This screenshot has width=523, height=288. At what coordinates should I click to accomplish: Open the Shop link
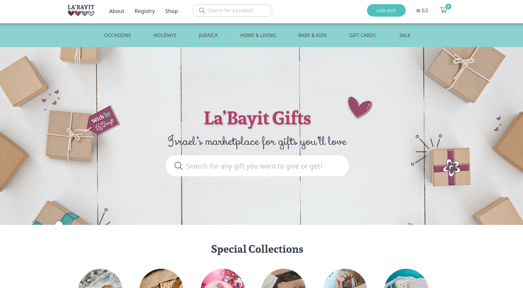[171, 11]
